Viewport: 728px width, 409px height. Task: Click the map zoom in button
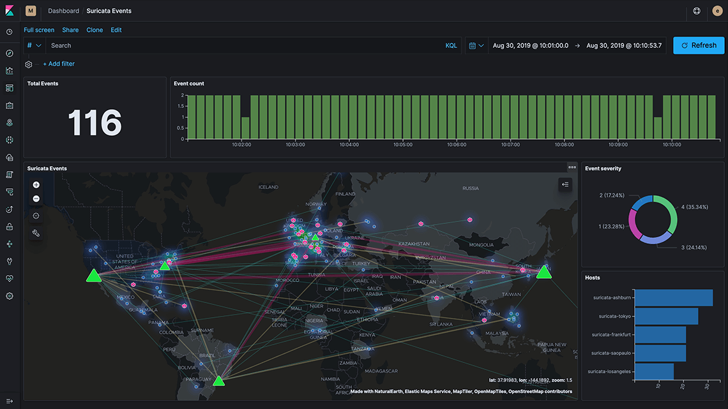pos(36,184)
